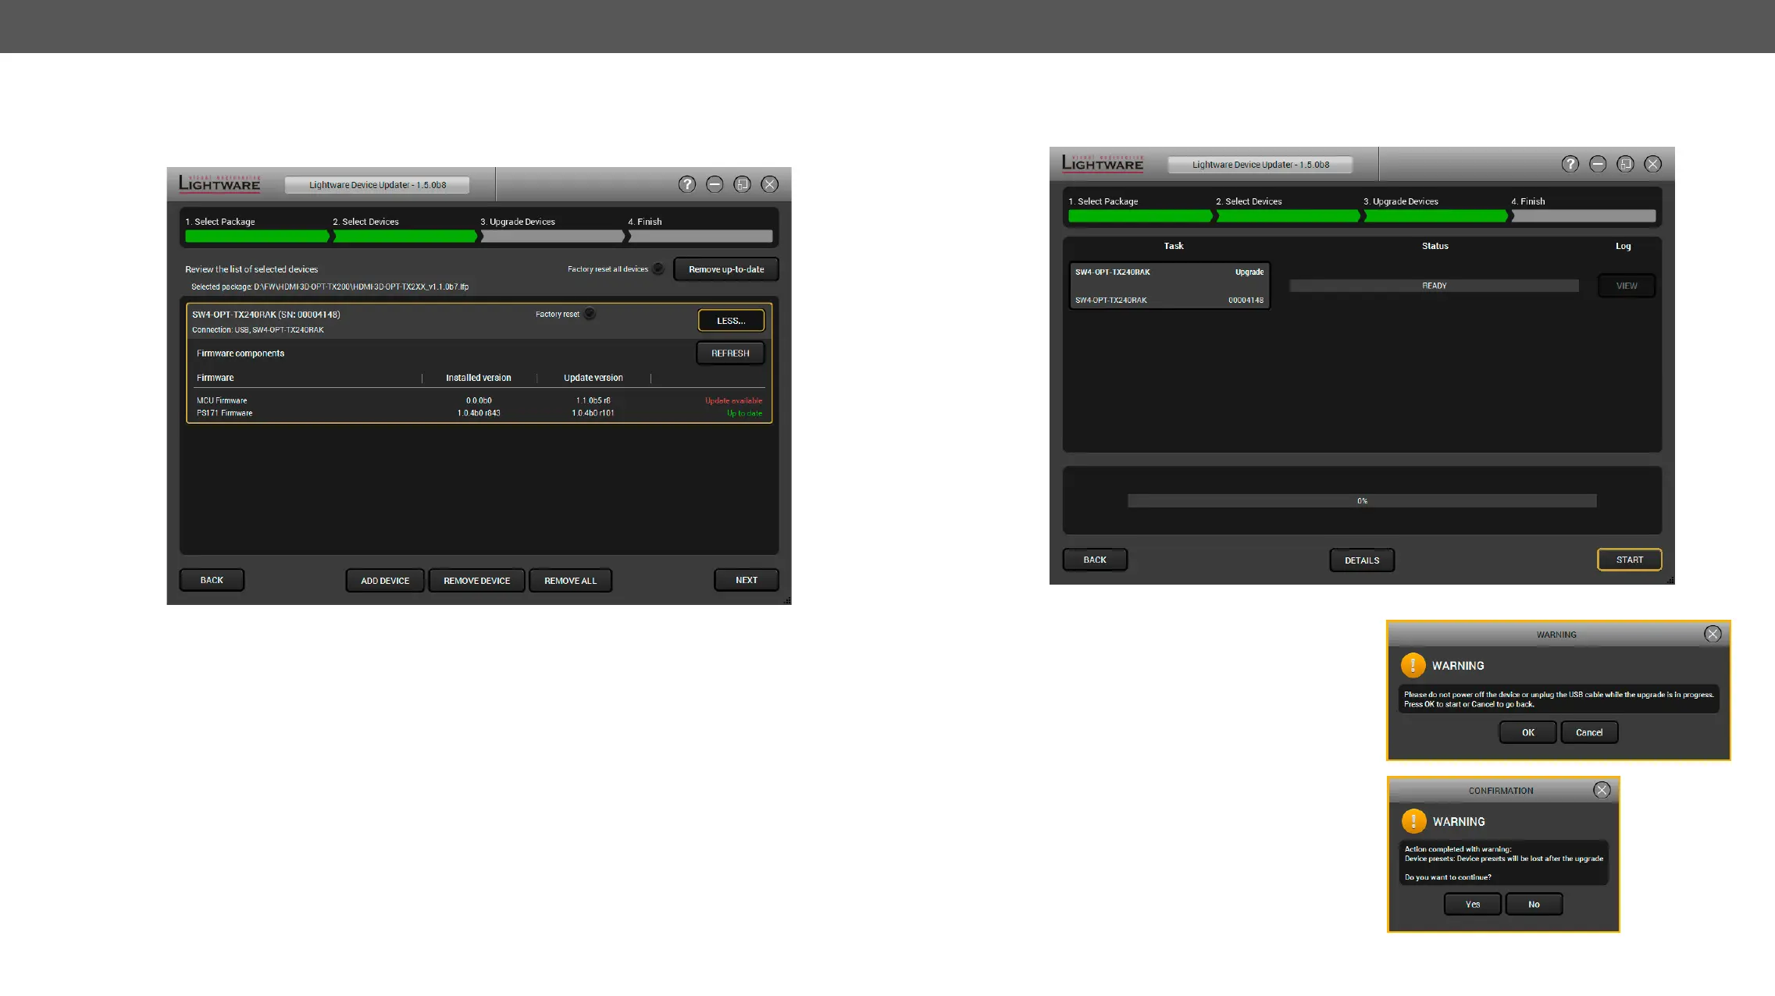Click Remove up-to-date button

pos(726,269)
